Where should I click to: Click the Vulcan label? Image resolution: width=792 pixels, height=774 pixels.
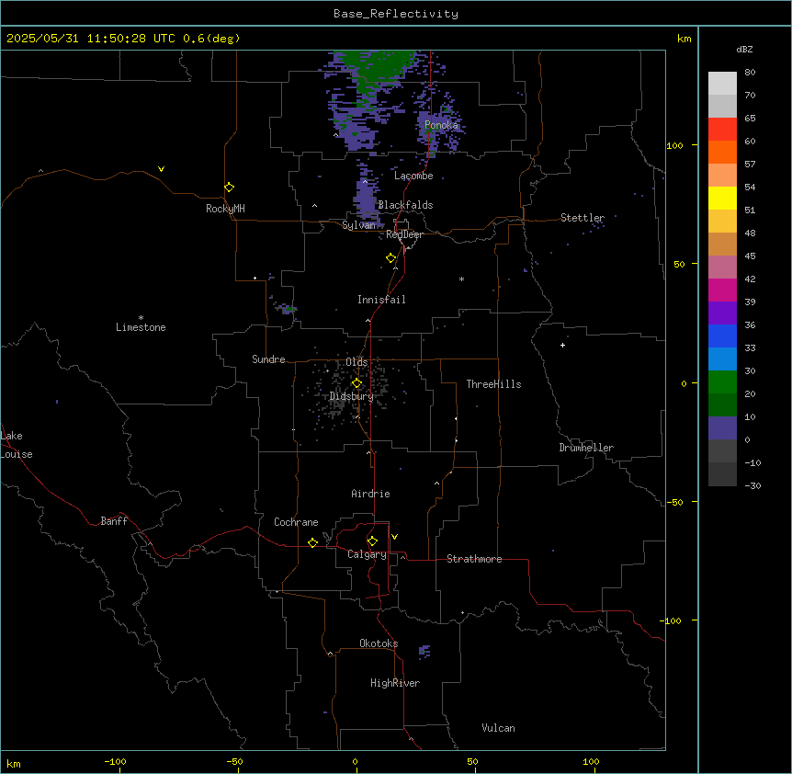pos(499,728)
